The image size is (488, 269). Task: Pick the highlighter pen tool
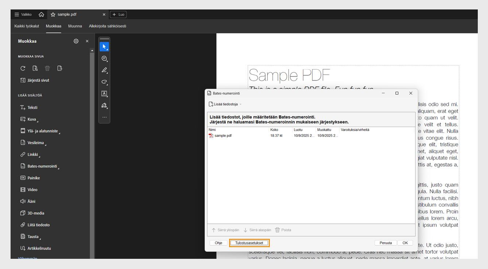pyautogui.click(x=104, y=70)
